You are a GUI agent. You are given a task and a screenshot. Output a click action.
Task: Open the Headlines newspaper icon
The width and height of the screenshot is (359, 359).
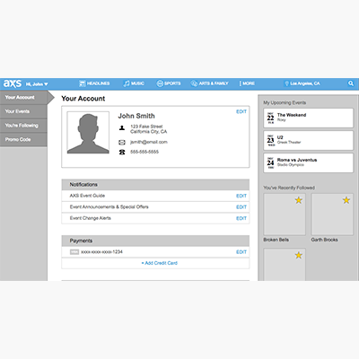(x=83, y=83)
